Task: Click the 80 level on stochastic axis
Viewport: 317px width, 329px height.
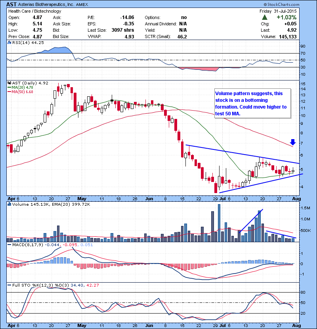Action: click(x=303, y=292)
